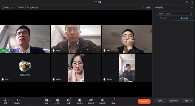The width and height of the screenshot is (195, 106).
Task: Open the 工作会议 title dropdown
Action: (x=12, y=8)
